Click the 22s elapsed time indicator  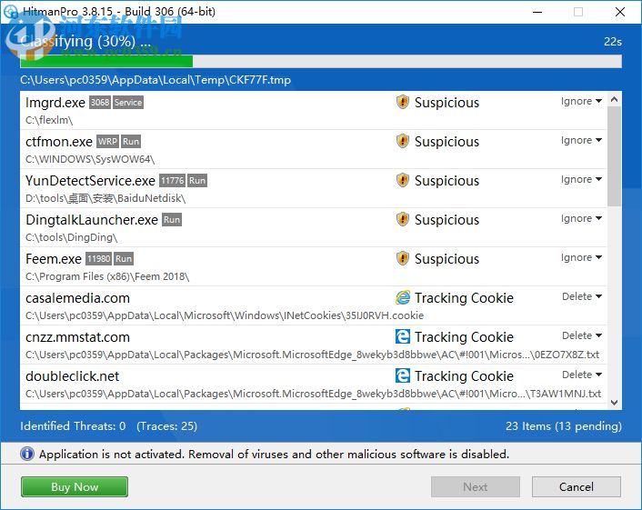click(613, 41)
